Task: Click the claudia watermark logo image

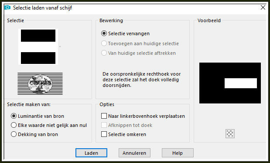Action: click(40, 83)
